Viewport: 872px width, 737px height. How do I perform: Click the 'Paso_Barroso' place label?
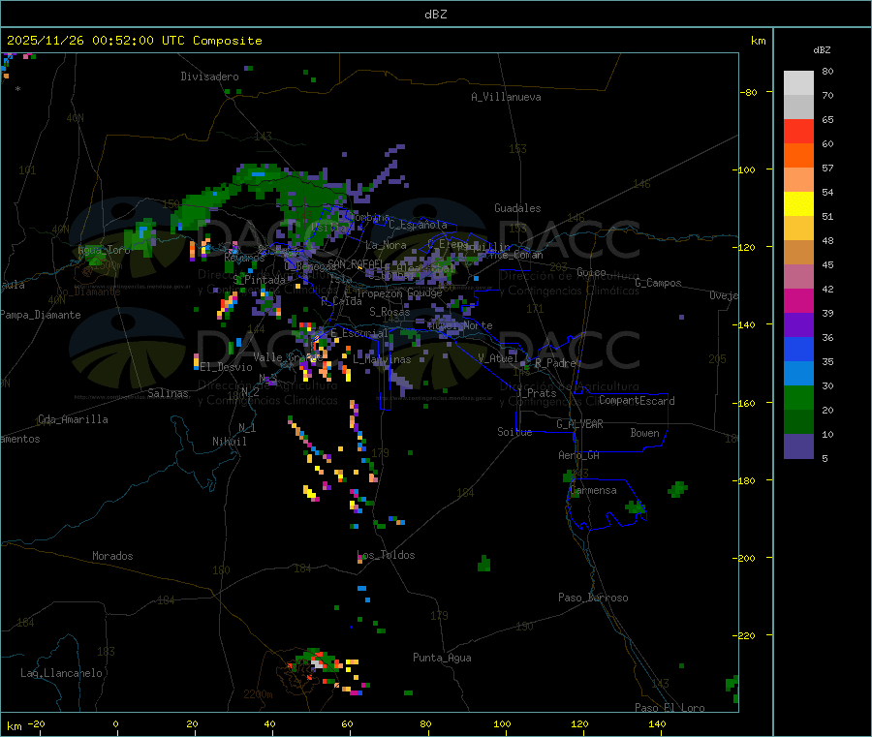point(593,598)
